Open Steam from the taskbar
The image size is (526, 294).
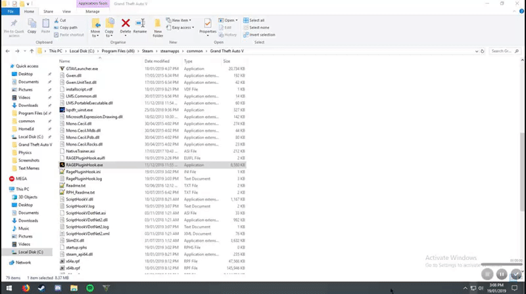click(x=41, y=288)
